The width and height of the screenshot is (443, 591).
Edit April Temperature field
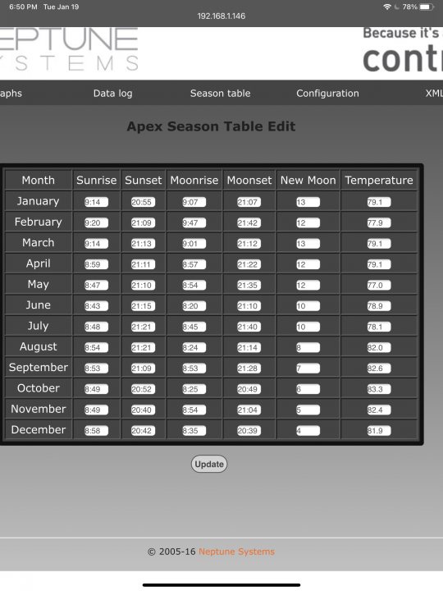click(379, 264)
